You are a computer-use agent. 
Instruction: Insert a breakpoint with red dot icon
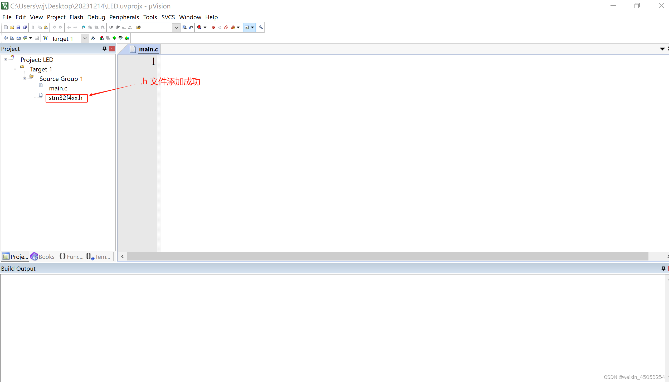213,27
